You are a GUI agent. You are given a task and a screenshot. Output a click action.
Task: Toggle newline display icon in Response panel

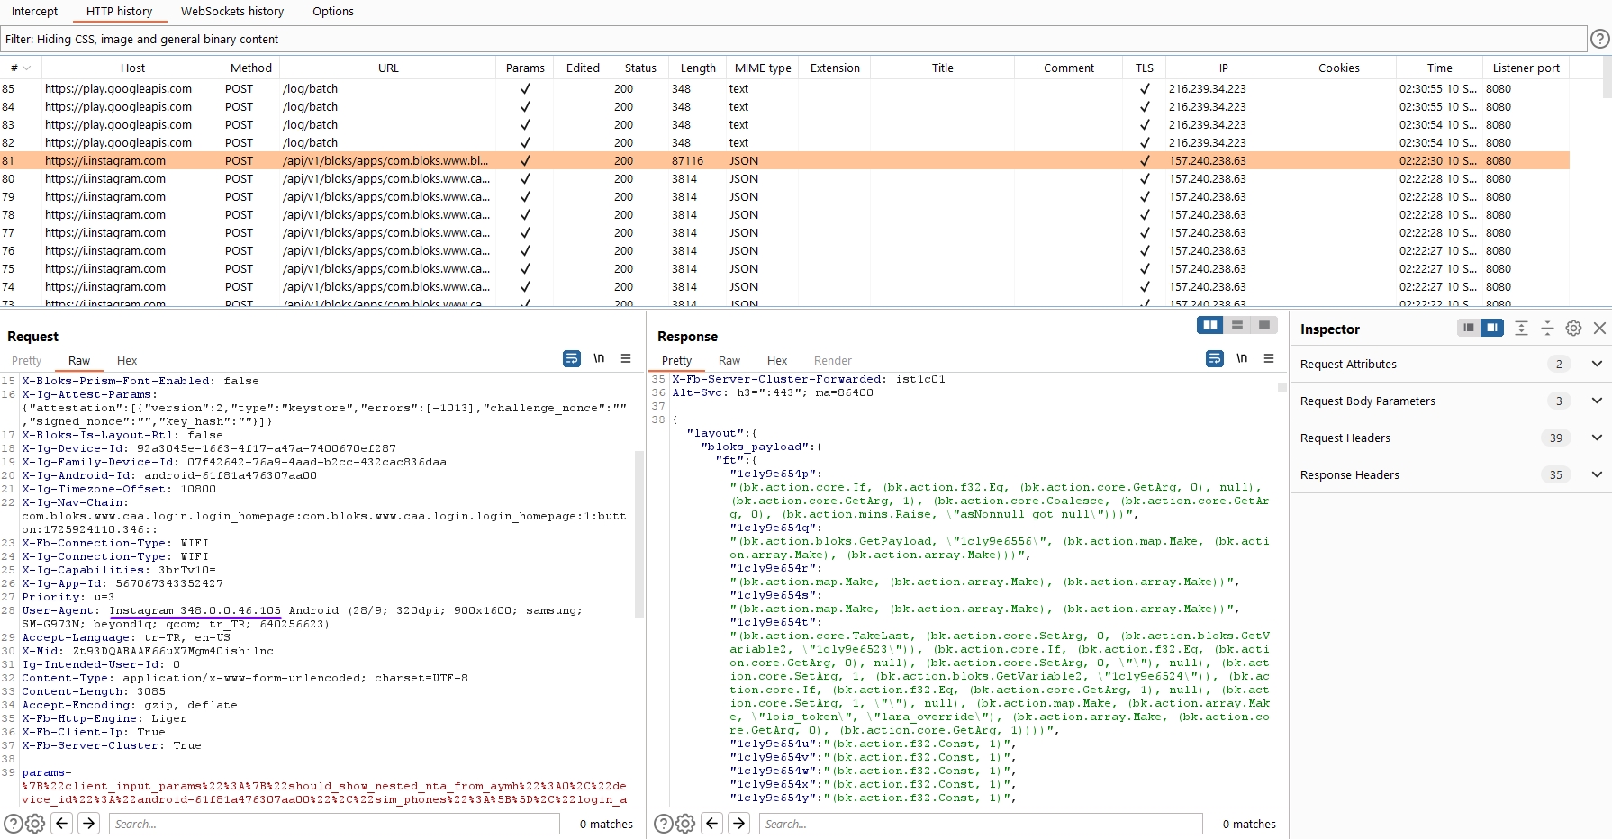(1242, 358)
